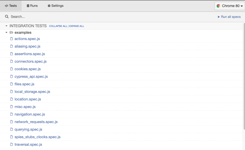Screen dimensions: 245x150
Task: Click the open folder icon for examples
Action: click(11, 32)
